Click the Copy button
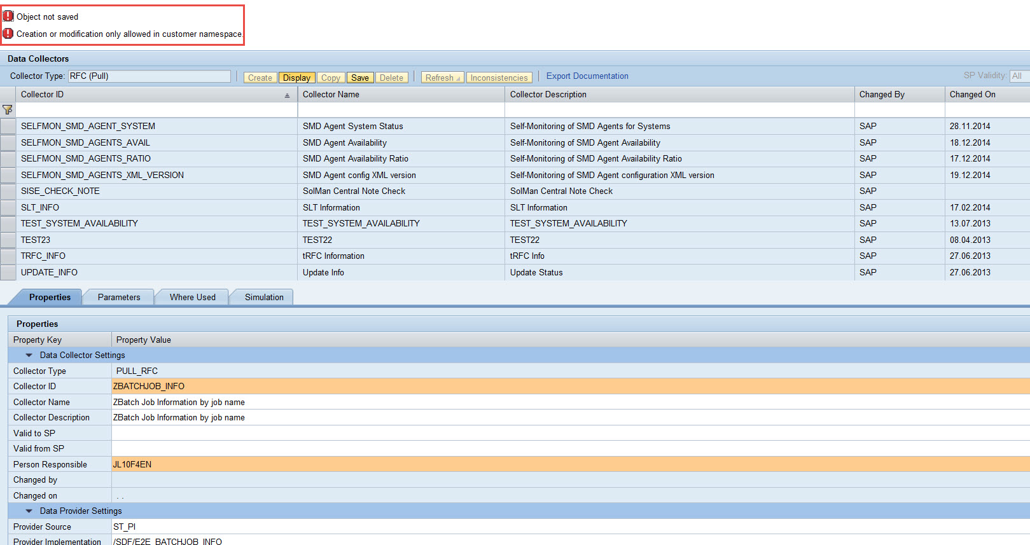1030x545 pixels. pos(331,78)
